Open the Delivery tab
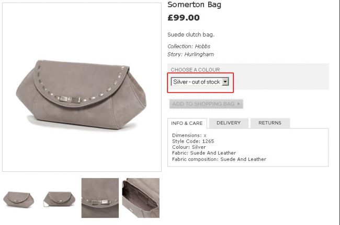 (229, 123)
